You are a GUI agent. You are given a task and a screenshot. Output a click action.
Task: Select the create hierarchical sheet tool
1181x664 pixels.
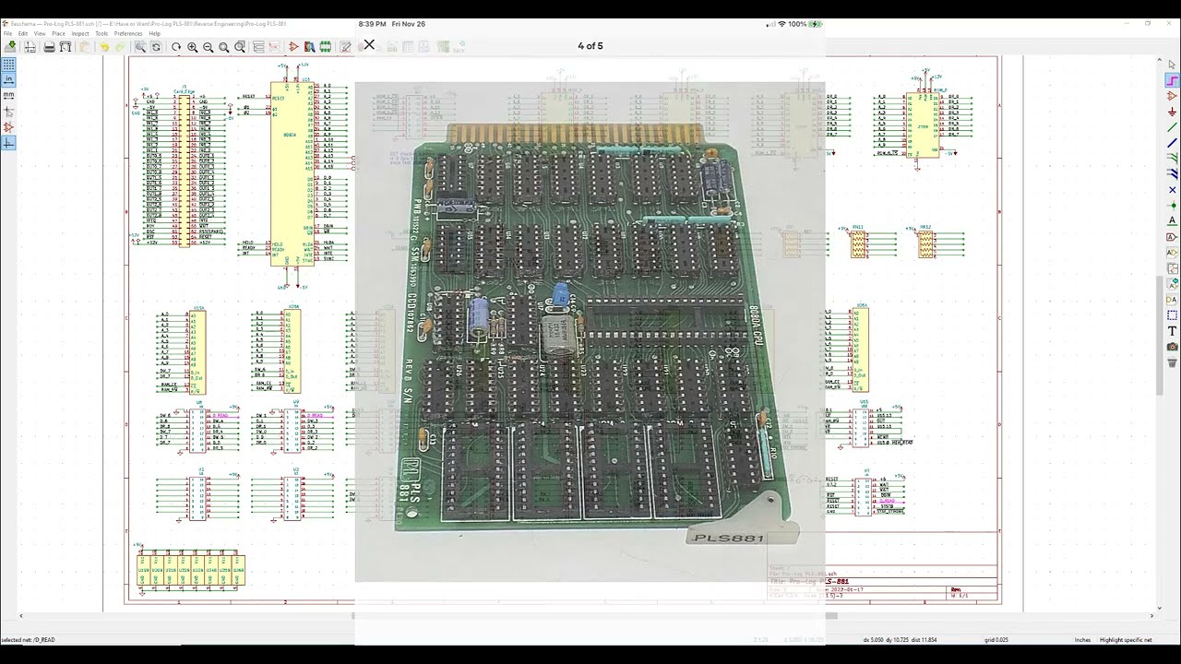point(1172,268)
